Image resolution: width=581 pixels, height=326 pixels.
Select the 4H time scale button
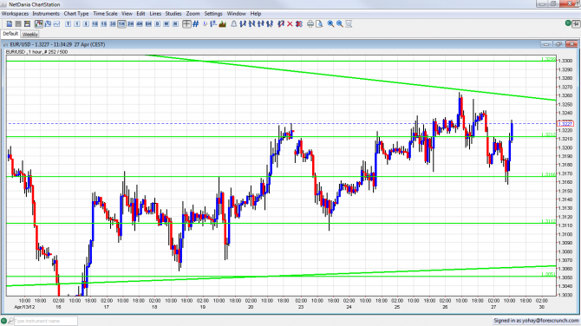pyautogui.click(x=140, y=24)
